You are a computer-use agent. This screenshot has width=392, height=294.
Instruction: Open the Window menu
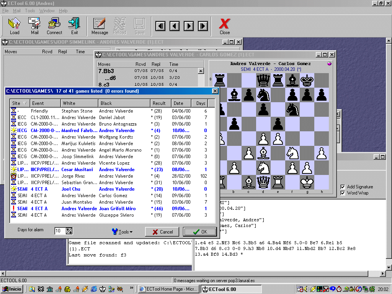[x=47, y=11]
